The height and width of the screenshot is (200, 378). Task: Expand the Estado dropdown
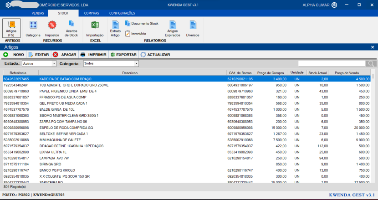click(54, 64)
